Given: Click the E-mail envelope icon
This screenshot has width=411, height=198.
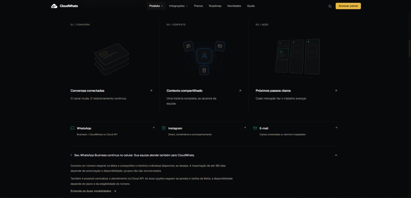Looking at the screenshot, I should tap(255, 128).
